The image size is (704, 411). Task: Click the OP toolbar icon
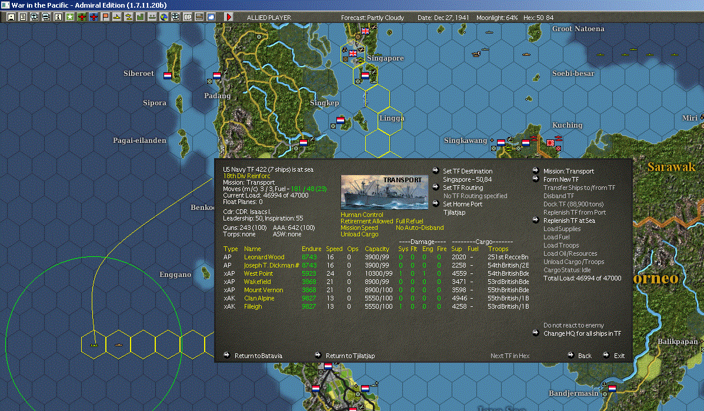[x=187, y=17]
